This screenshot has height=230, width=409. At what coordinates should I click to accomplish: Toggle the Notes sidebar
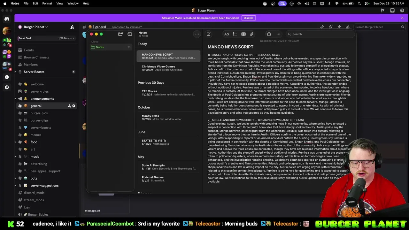[x=130, y=34]
